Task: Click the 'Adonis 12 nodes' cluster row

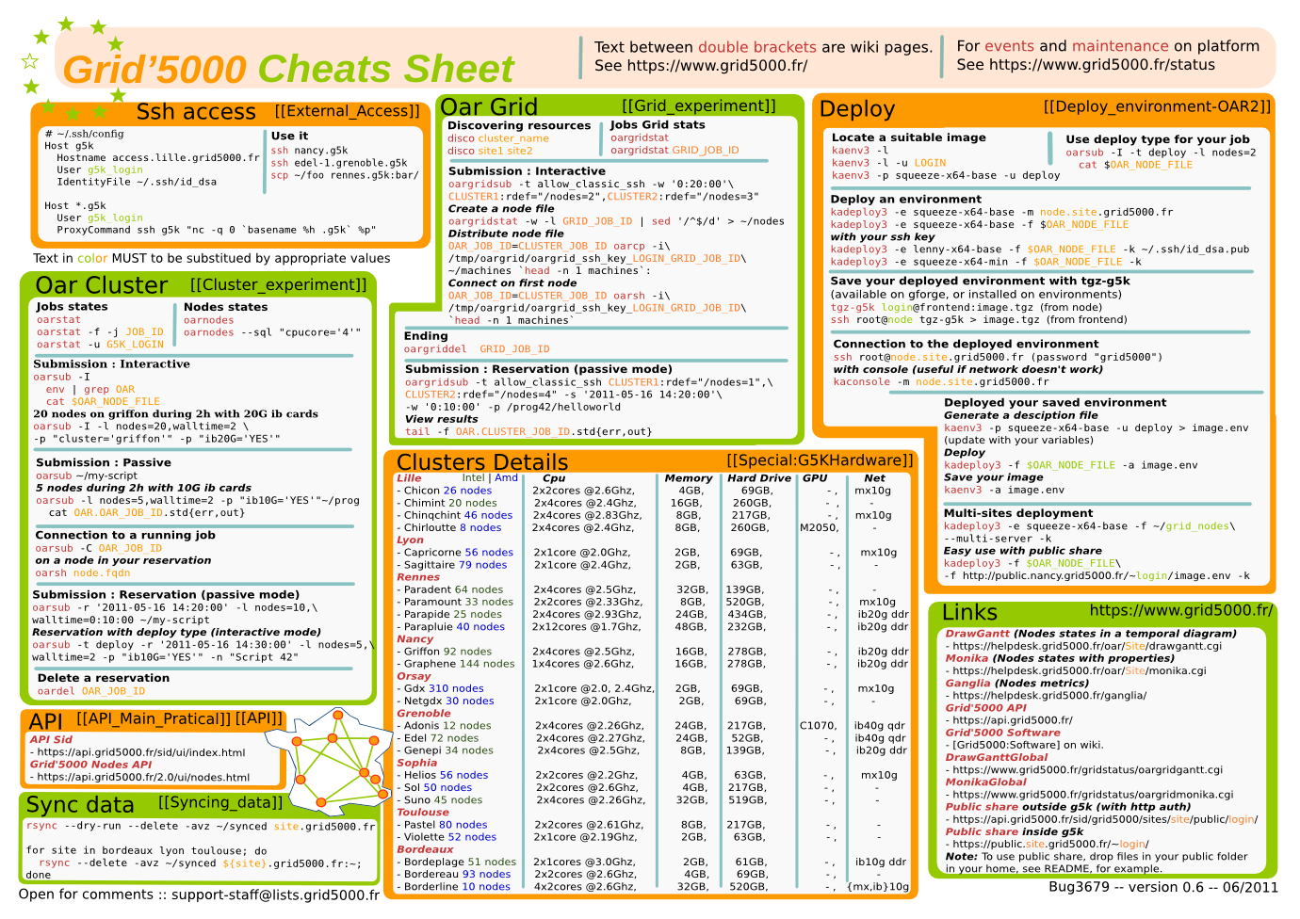Action: click(652, 726)
